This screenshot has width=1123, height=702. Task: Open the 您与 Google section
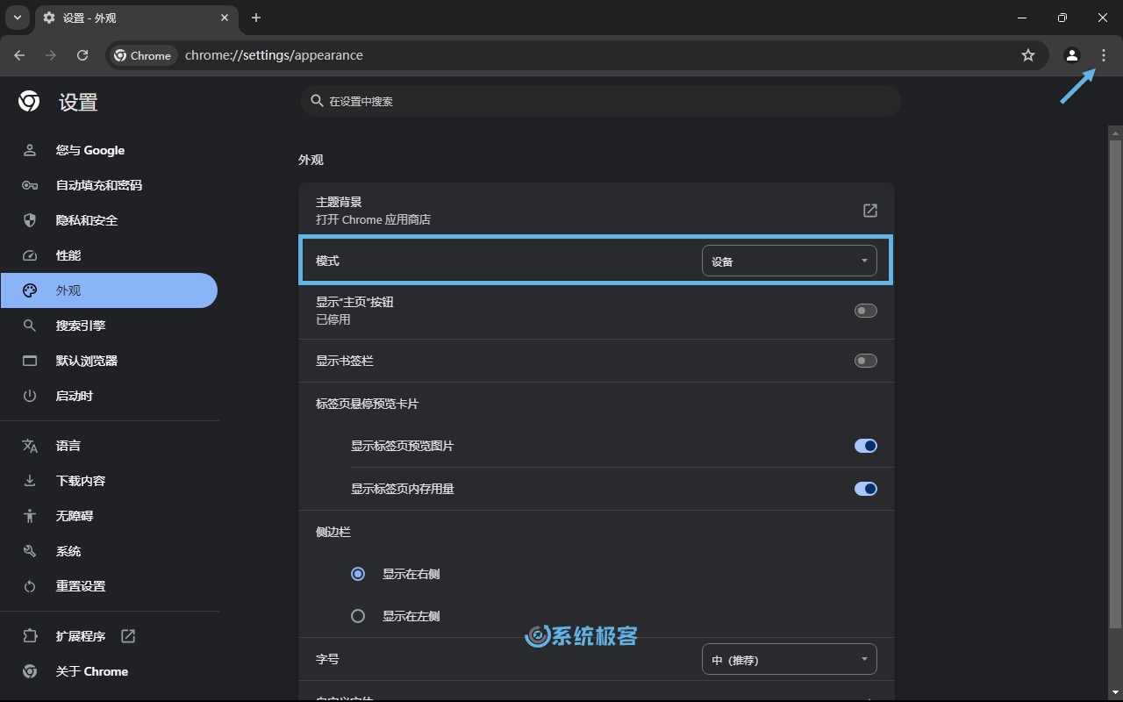pos(109,150)
